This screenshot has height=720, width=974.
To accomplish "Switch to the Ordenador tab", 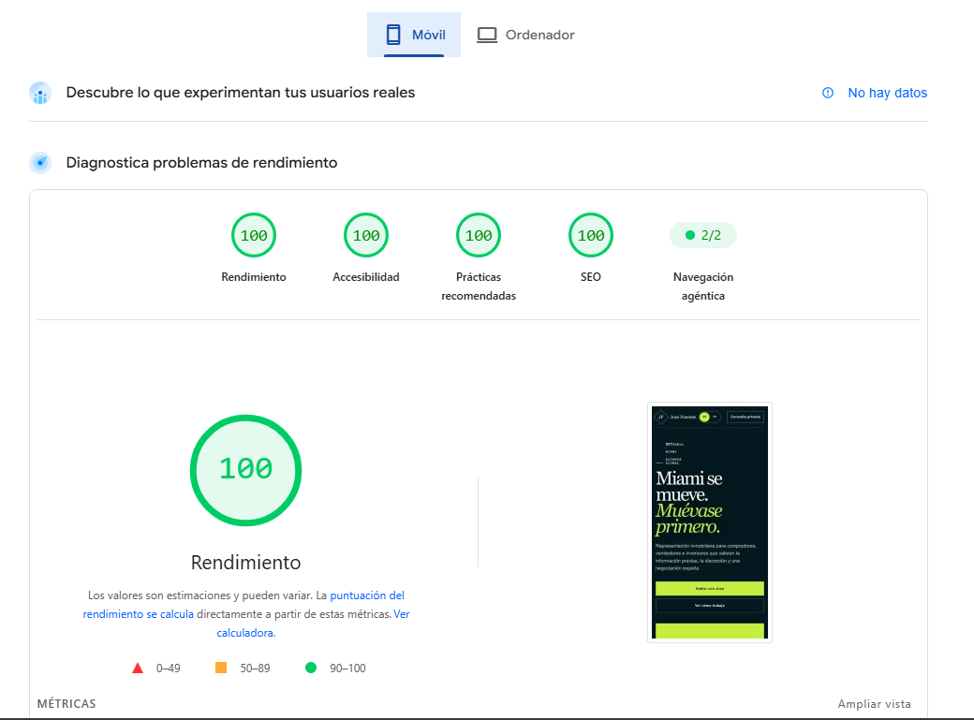I will point(525,35).
